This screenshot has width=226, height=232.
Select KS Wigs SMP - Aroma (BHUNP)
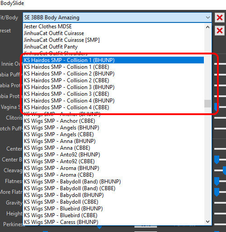114,168
